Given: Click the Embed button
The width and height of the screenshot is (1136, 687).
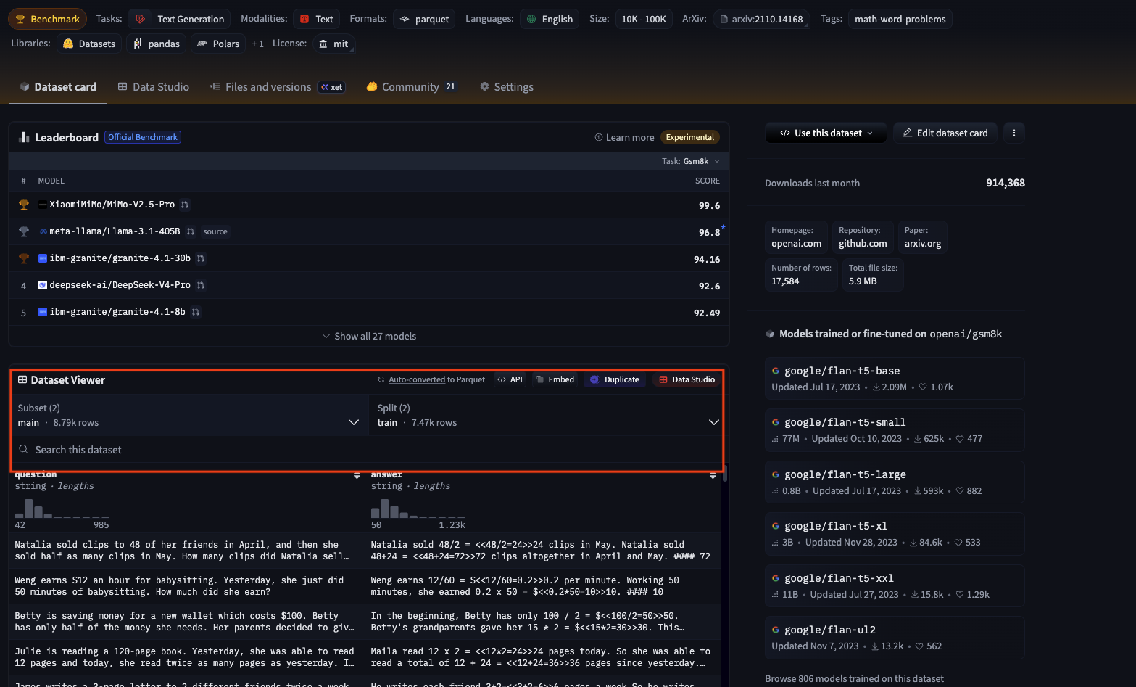Looking at the screenshot, I should coord(555,379).
